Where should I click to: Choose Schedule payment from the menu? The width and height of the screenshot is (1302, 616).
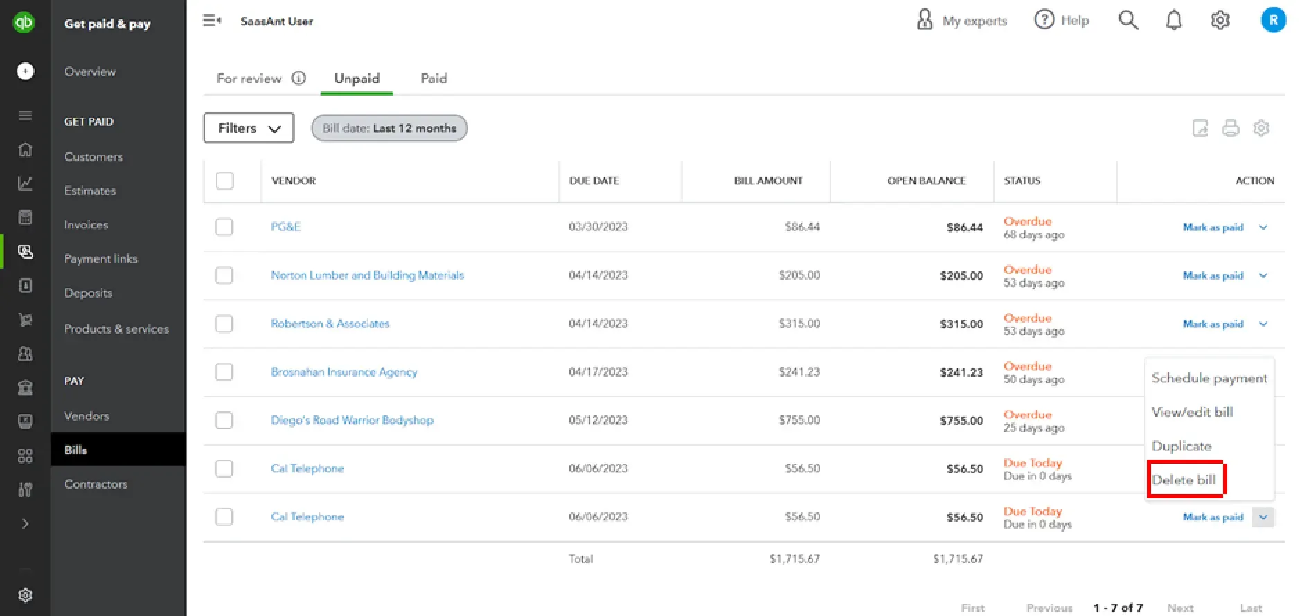1209,378
